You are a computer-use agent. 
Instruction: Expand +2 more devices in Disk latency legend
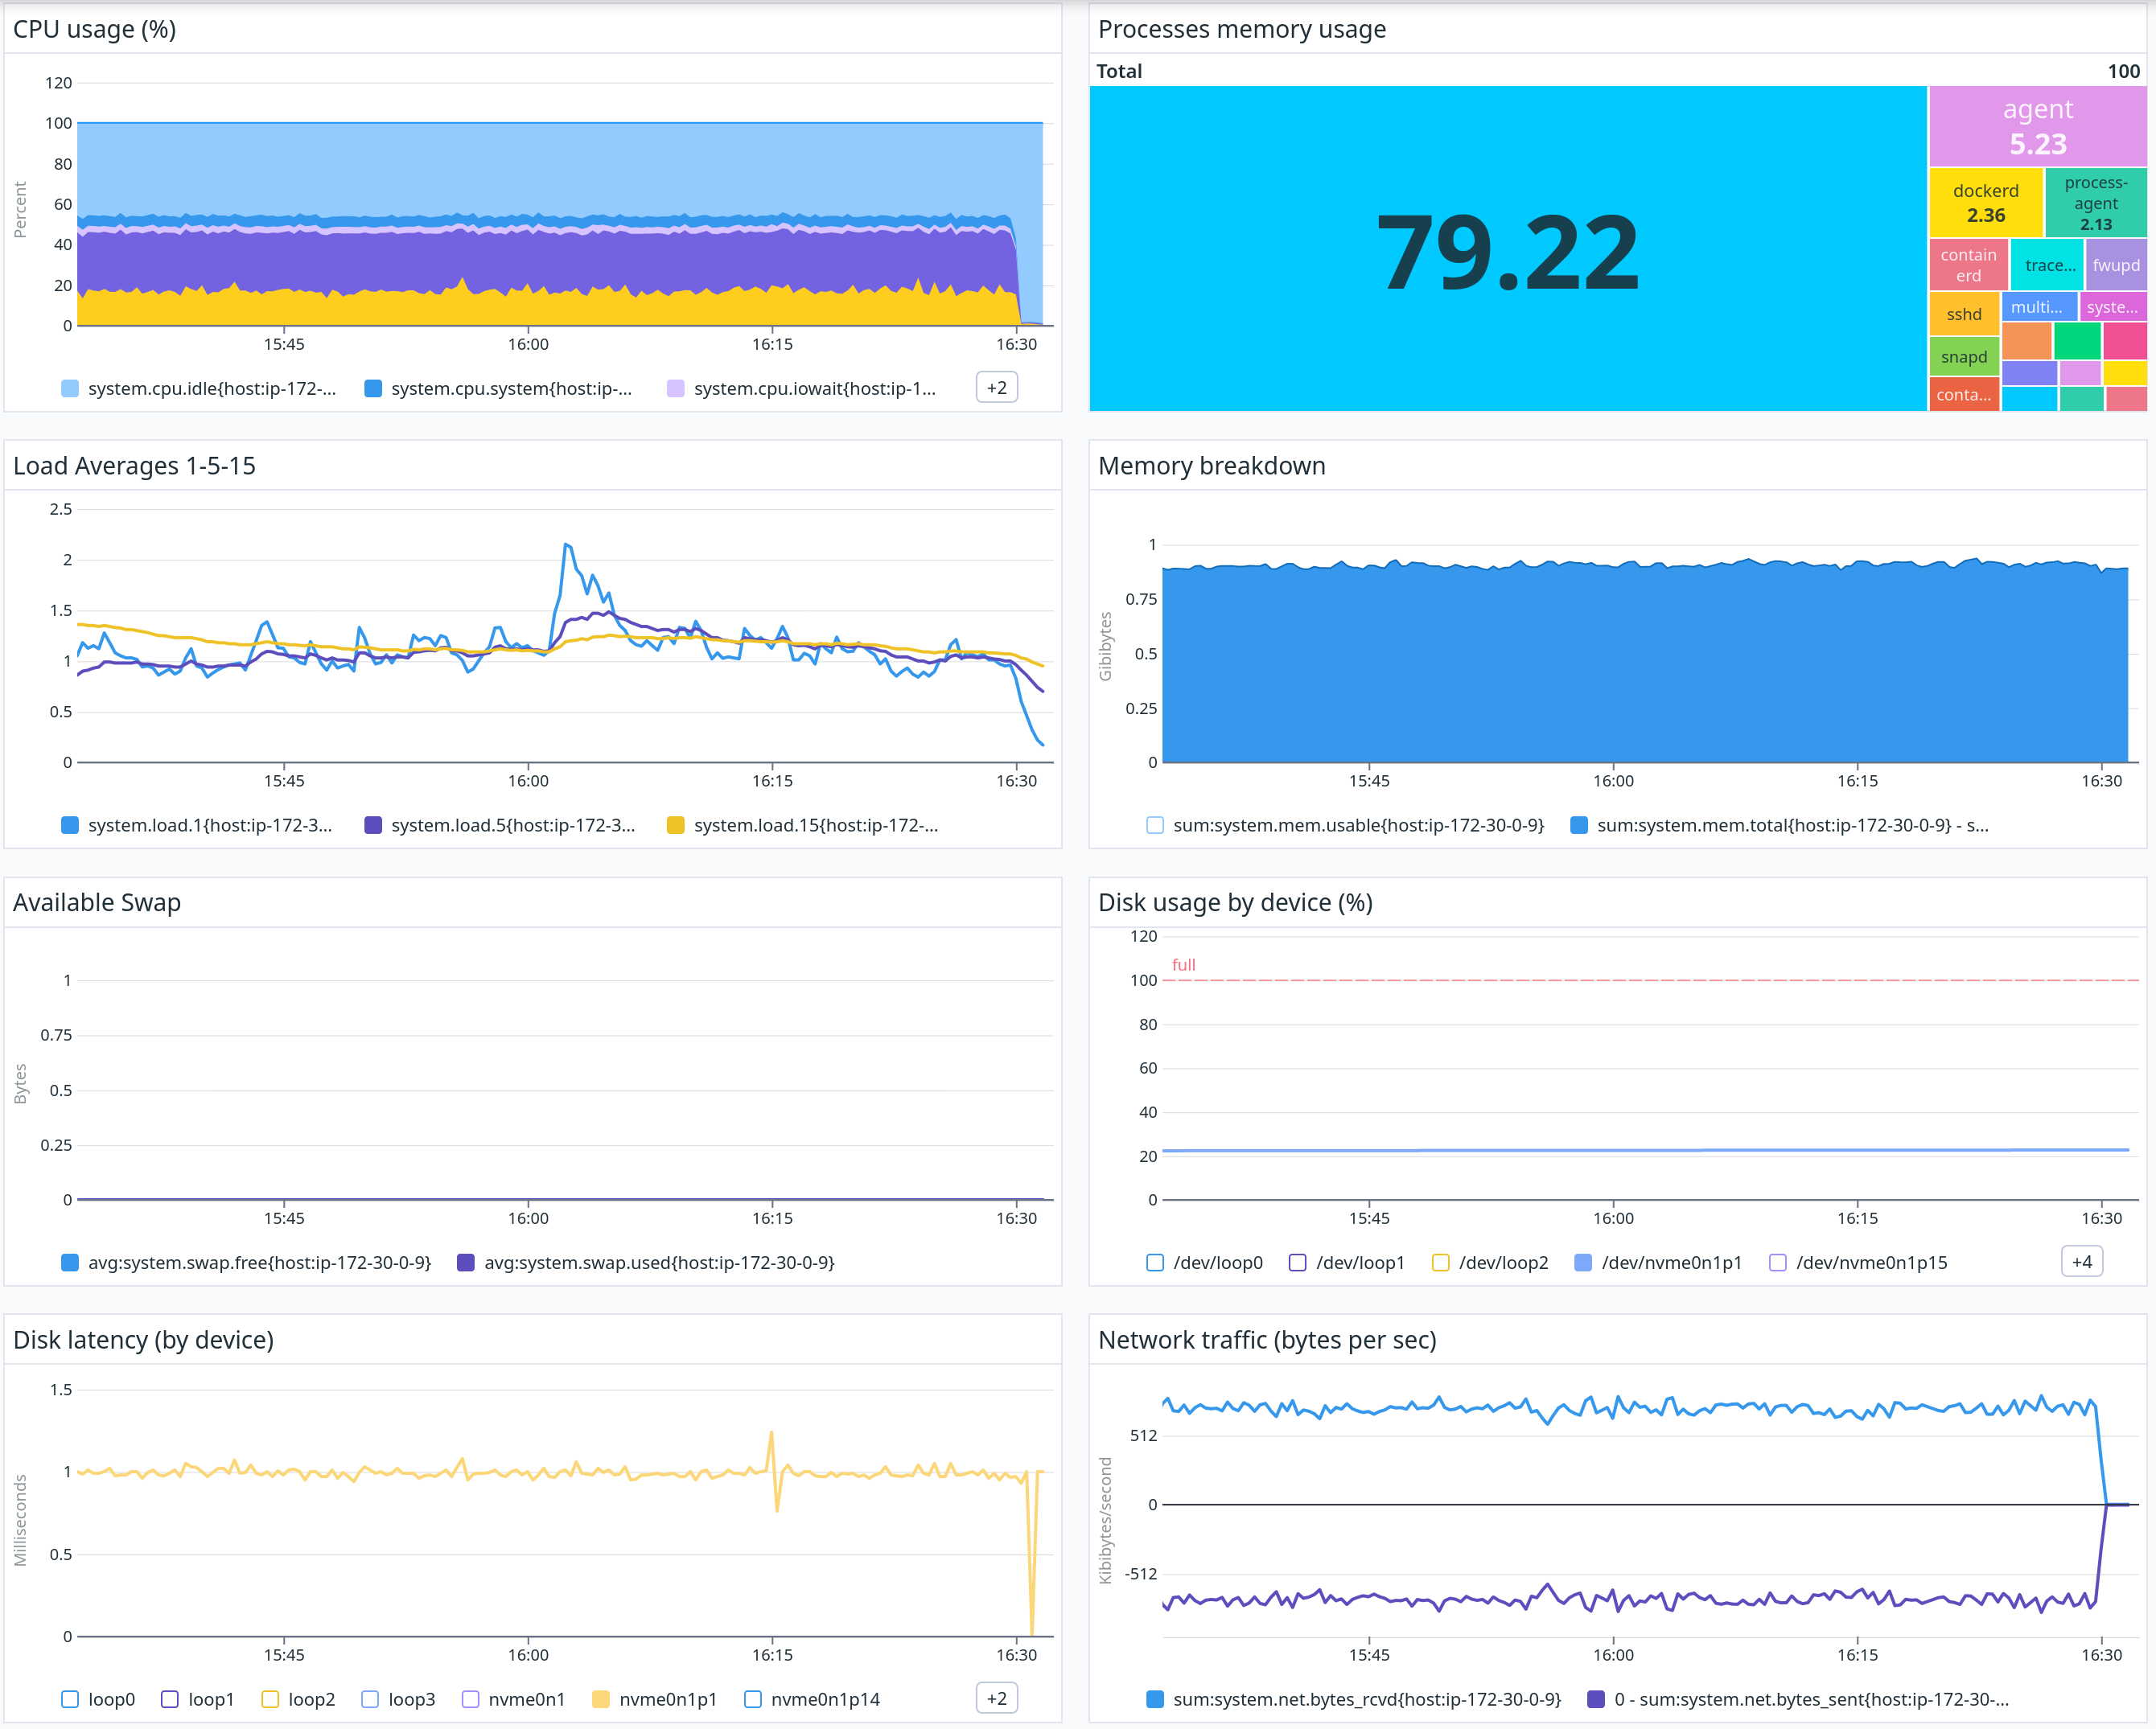(x=996, y=1699)
